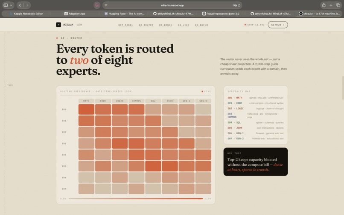Click the page vertical scrollbar thumb
Screen dimensions: 344x215
pyautogui.click(x=343, y=88)
